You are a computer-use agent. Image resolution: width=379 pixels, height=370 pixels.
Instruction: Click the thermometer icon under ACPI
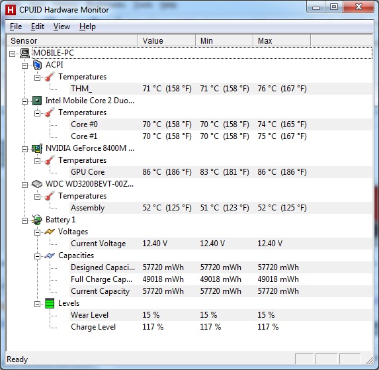[50, 77]
